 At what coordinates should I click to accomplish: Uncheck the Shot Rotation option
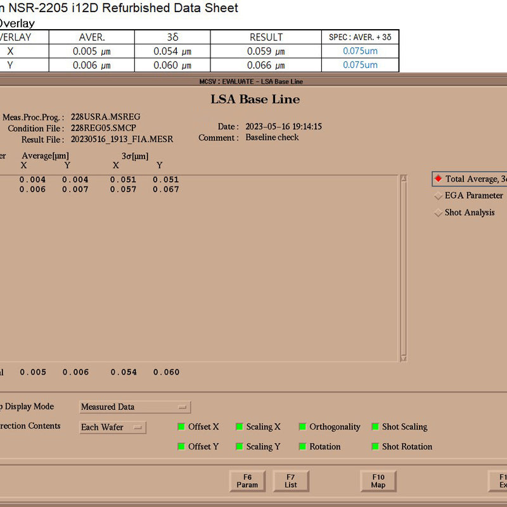click(x=375, y=447)
